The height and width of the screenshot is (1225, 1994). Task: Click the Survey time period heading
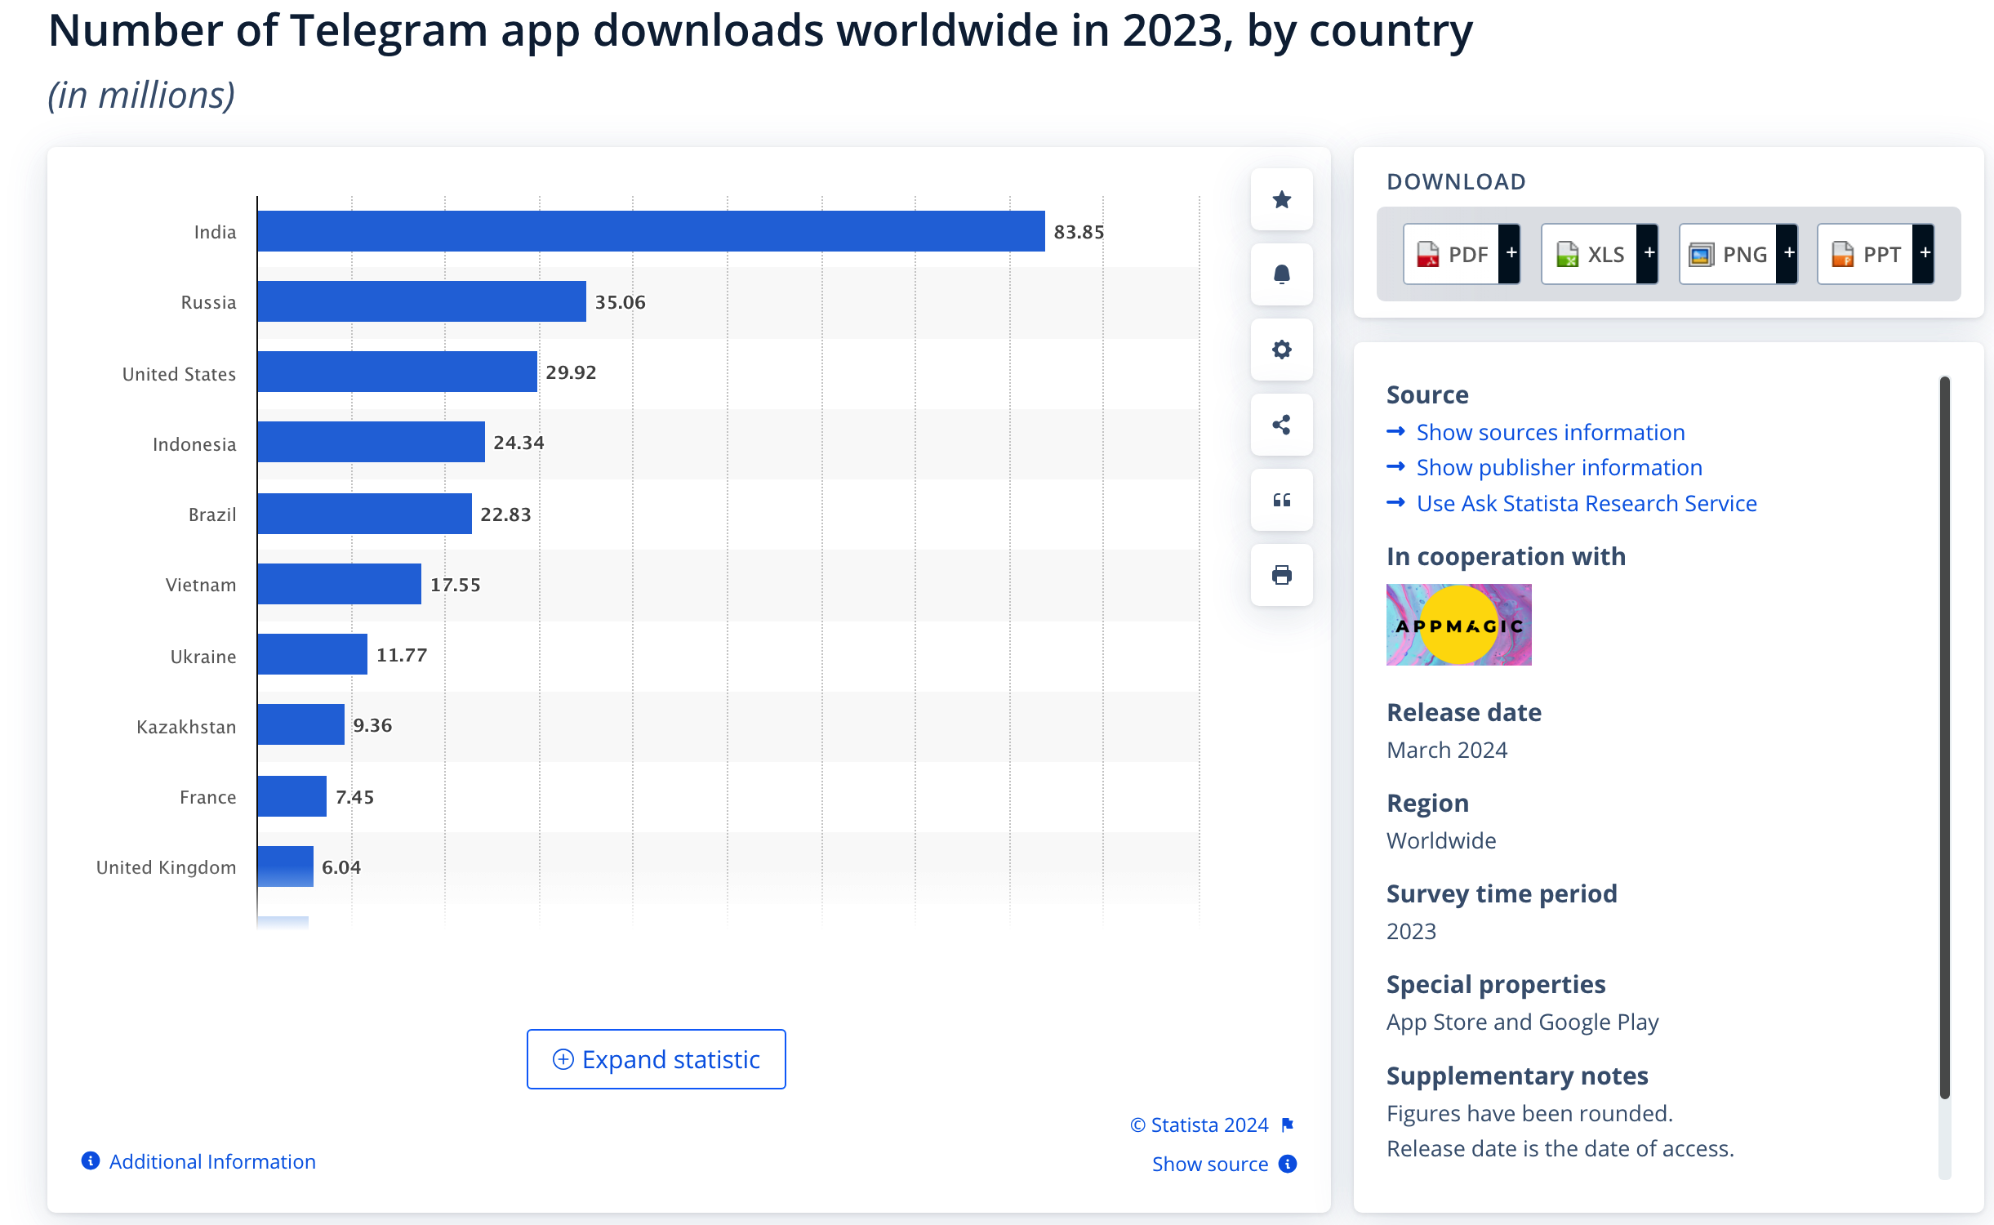pyautogui.click(x=1502, y=893)
